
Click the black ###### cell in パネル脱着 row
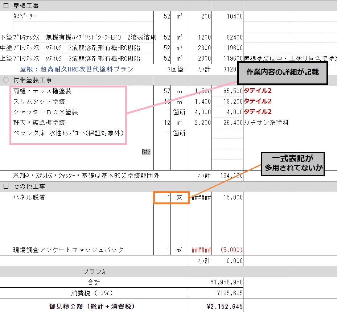(x=201, y=197)
